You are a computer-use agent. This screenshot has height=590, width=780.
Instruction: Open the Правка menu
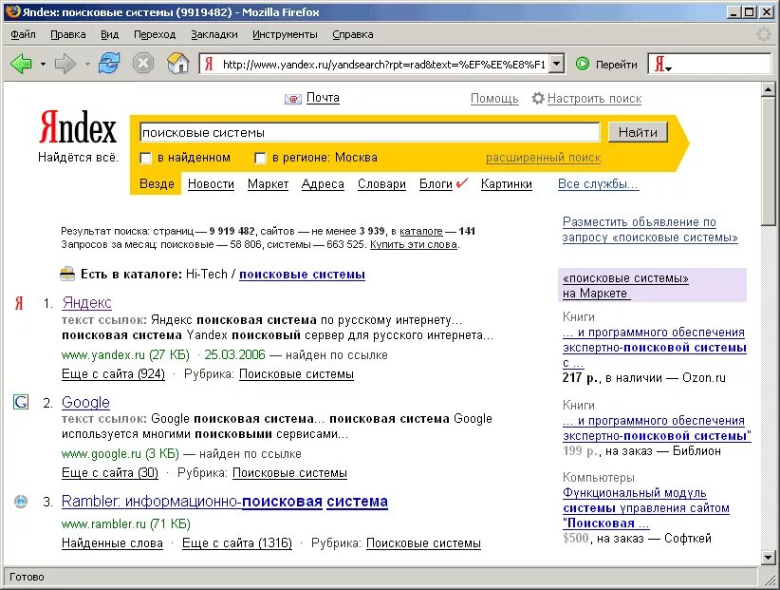(x=68, y=34)
